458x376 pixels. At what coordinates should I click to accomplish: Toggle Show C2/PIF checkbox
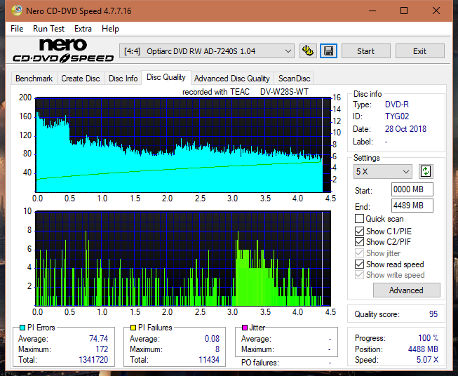pos(359,242)
